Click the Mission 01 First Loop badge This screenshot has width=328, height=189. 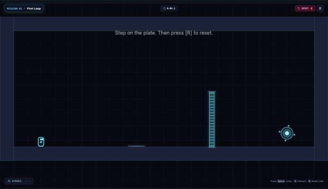(24, 9)
